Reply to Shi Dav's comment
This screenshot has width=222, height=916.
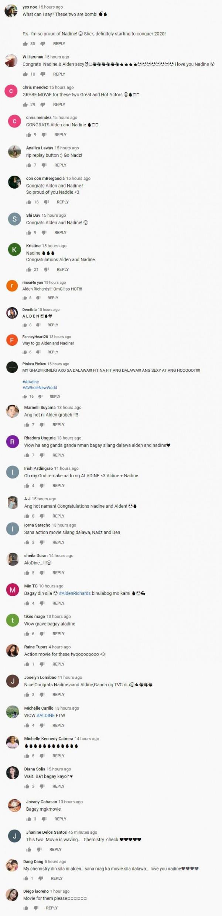pos(60,233)
